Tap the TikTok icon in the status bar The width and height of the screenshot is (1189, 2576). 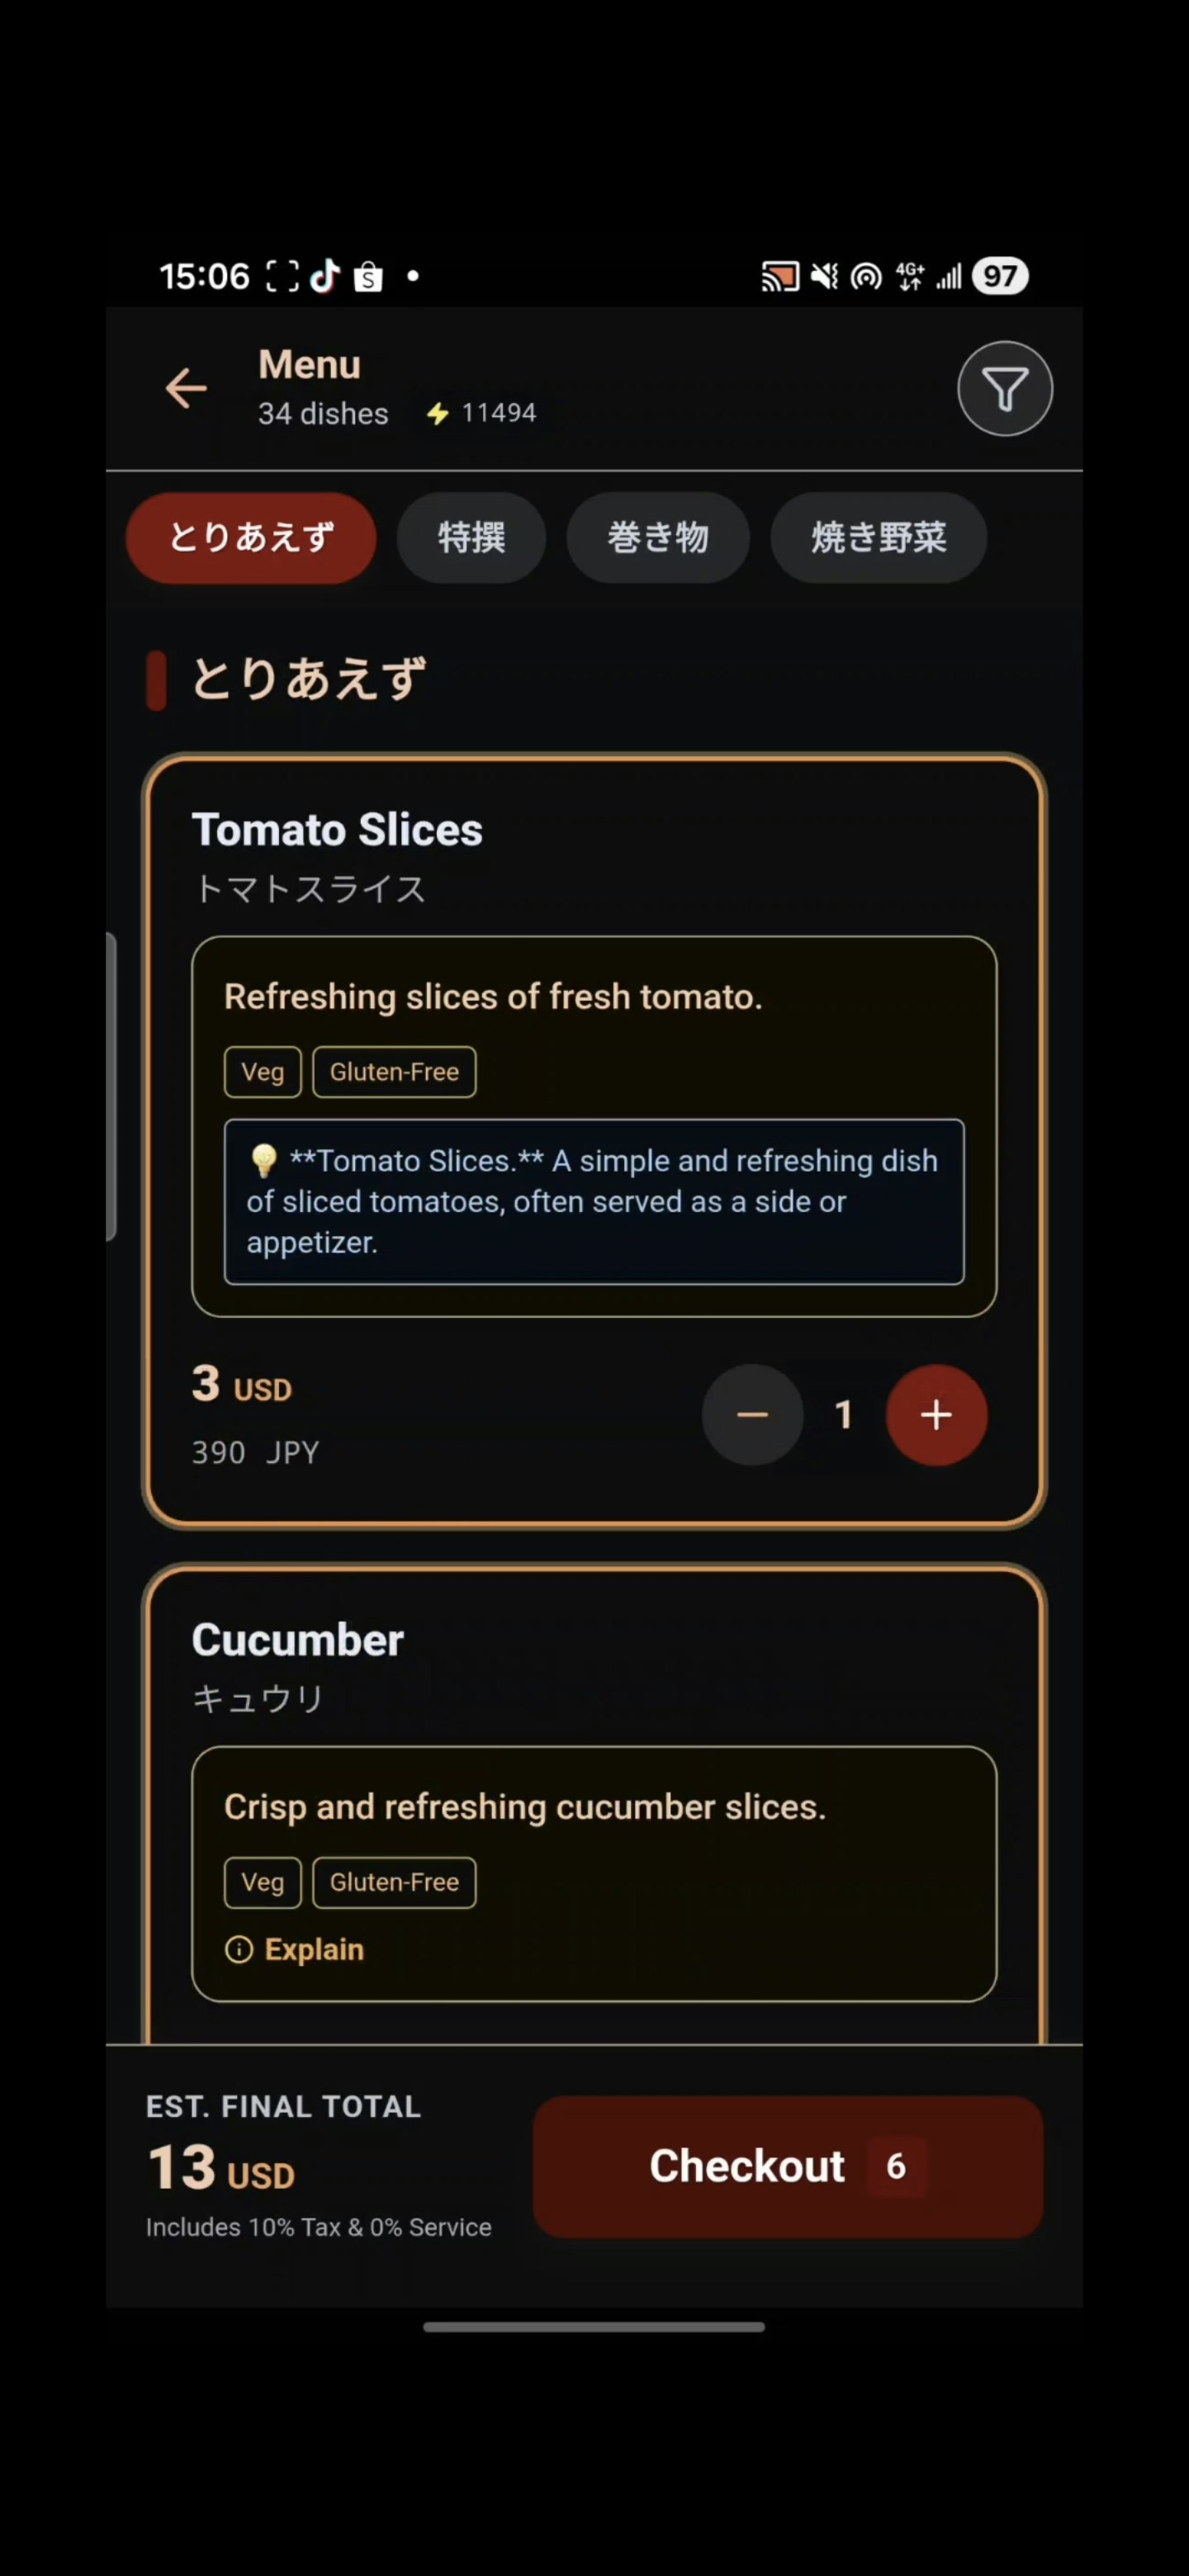click(x=325, y=273)
